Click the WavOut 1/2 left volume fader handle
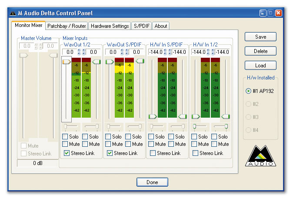This screenshot has height=201, width=293. click(67, 62)
